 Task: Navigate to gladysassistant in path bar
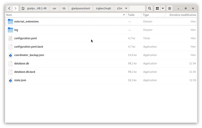pos(81,8)
